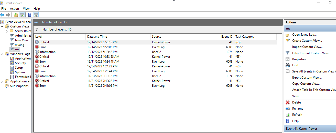Sort events by the Source column header
336x133 pixels.
171,37
